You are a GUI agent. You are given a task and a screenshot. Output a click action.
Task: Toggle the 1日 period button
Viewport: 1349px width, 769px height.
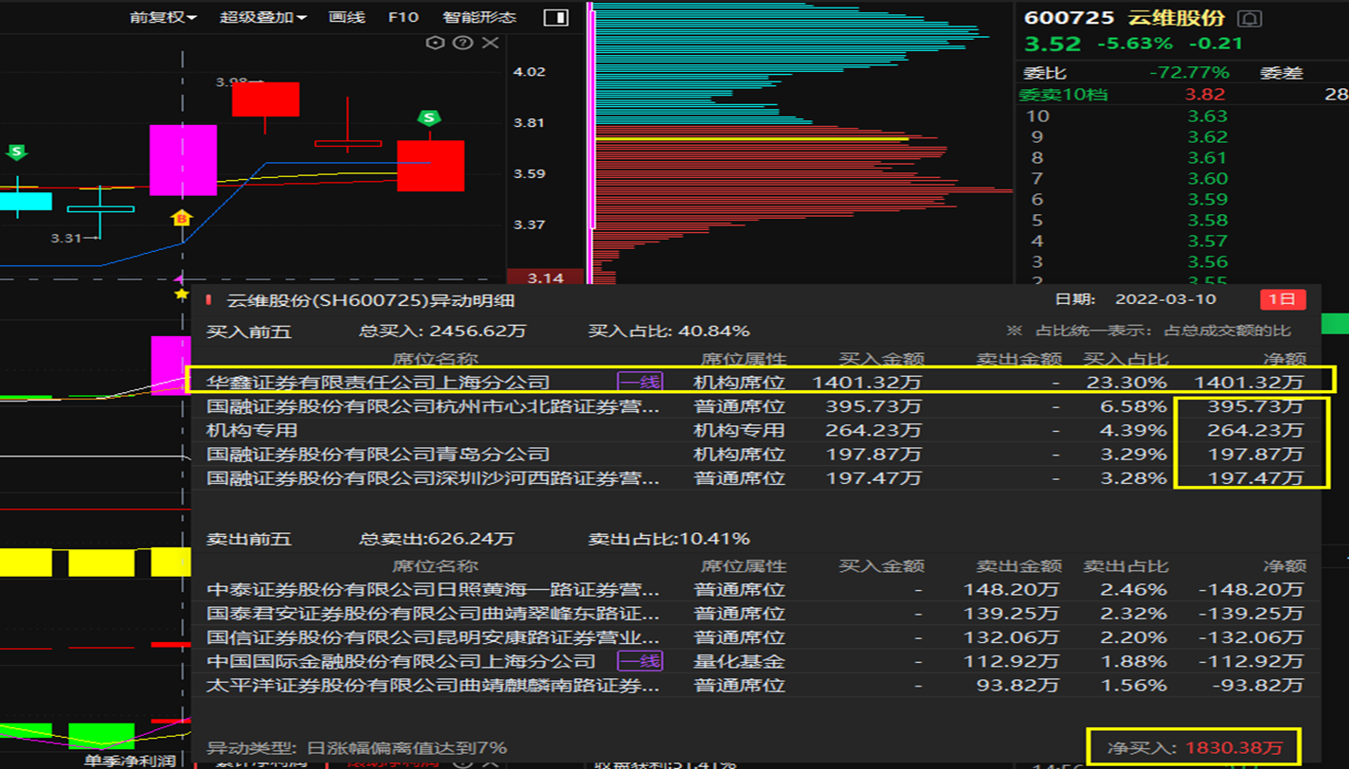pyautogui.click(x=1283, y=299)
